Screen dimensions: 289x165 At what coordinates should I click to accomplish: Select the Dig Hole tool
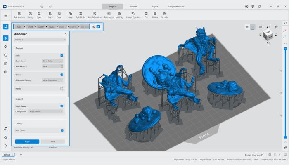pyautogui.click(x=164, y=15)
